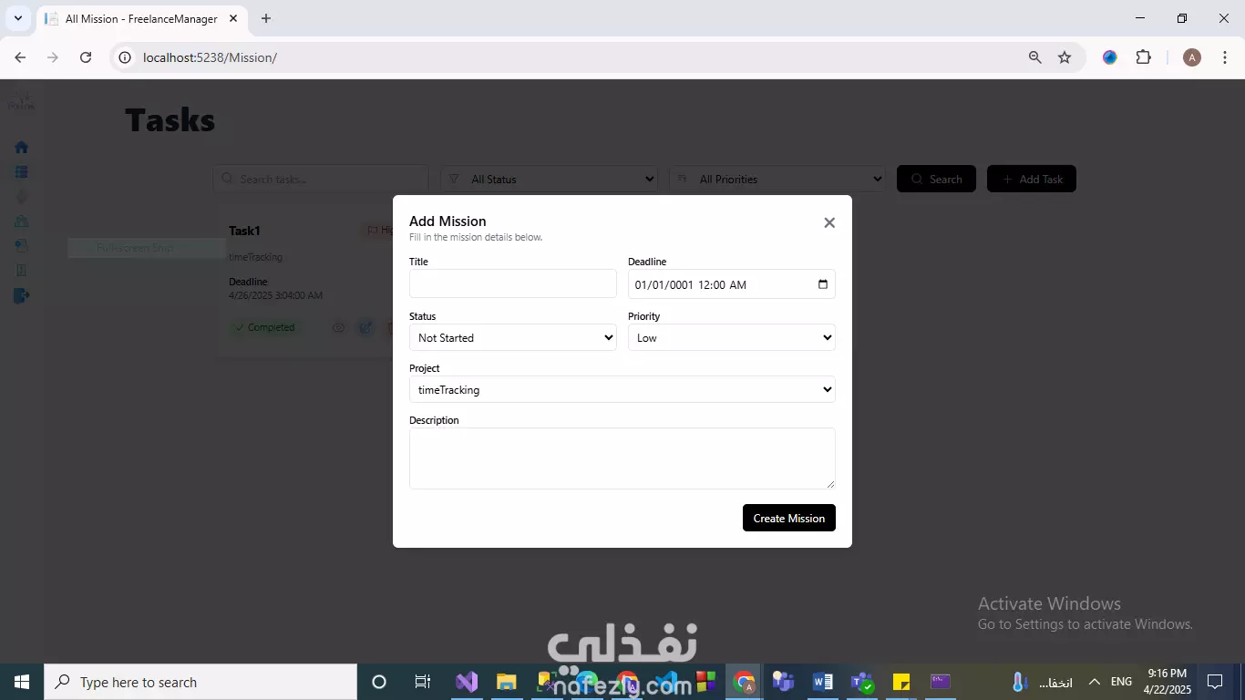Click the Add Task button
The width and height of the screenshot is (1245, 700).
[x=1032, y=179]
